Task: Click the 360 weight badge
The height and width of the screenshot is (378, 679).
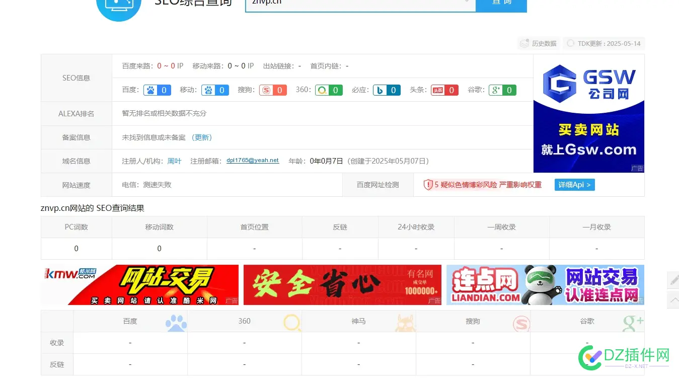Action: pyautogui.click(x=329, y=90)
